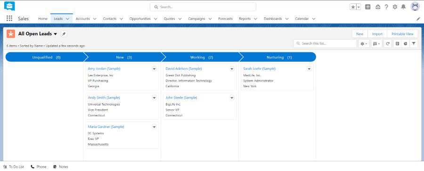Open the App Launcher grid icon
424x171 pixels.
[9, 18]
